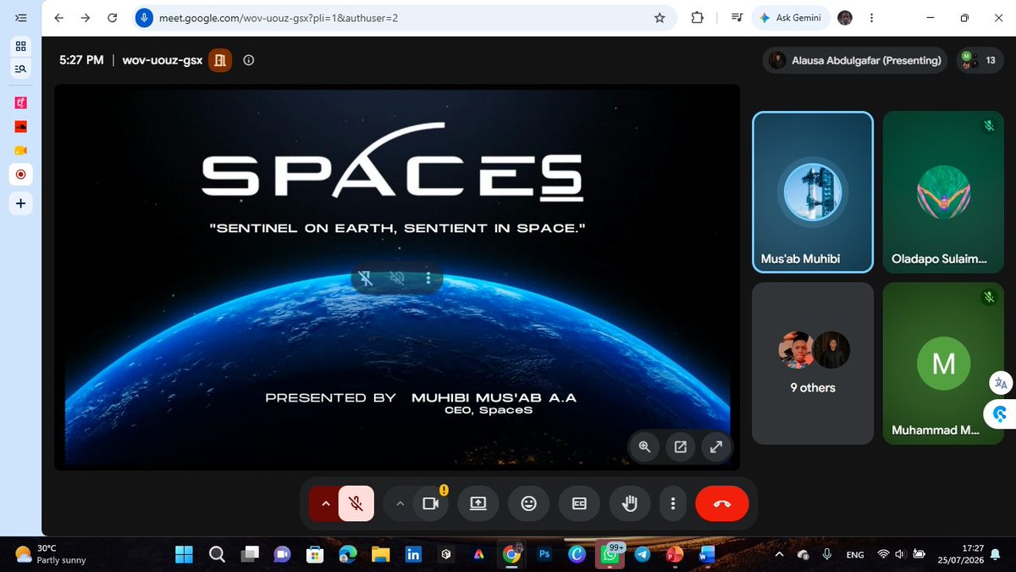The height and width of the screenshot is (572, 1016).
Task: Open the browser profile avatar
Action: (x=845, y=18)
